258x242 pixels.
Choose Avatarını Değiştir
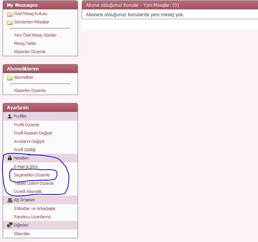pos(29,141)
